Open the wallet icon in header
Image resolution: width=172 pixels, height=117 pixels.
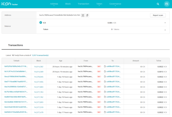point(167,4)
